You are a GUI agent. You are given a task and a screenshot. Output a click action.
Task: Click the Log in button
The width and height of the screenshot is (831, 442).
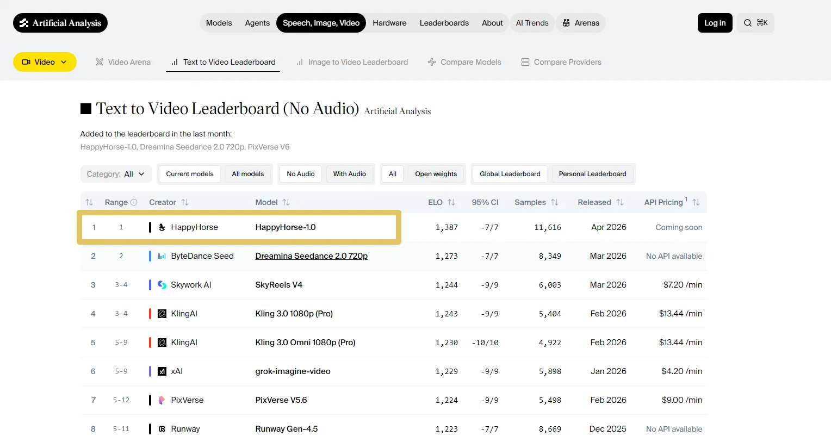(x=715, y=23)
